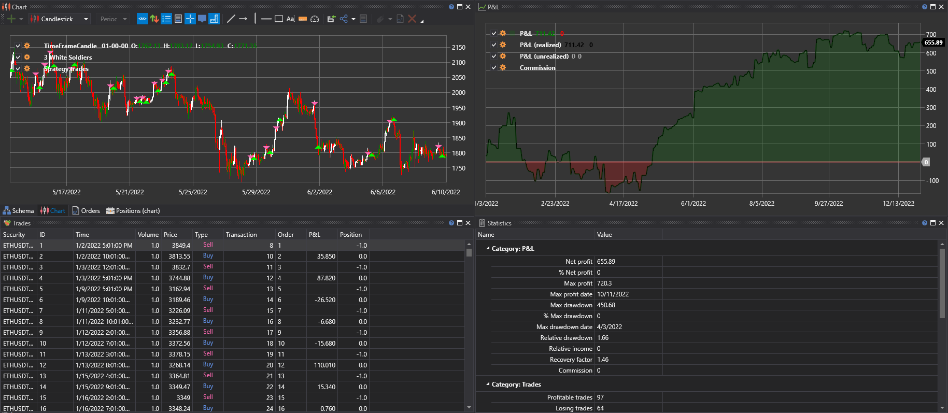
Task: Click the red X delete icon
Action: point(412,19)
